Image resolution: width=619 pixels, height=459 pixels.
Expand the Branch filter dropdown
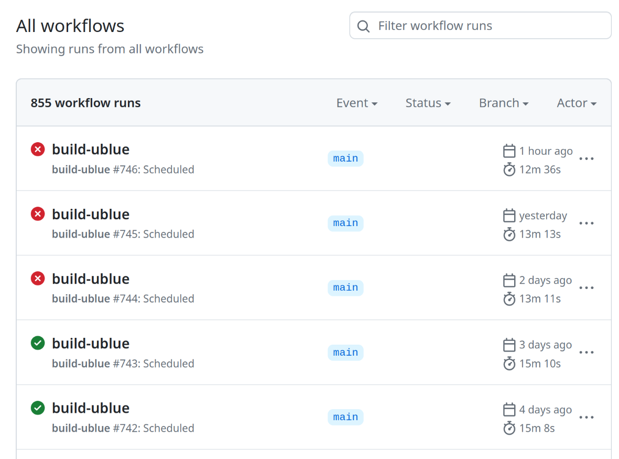503,103
